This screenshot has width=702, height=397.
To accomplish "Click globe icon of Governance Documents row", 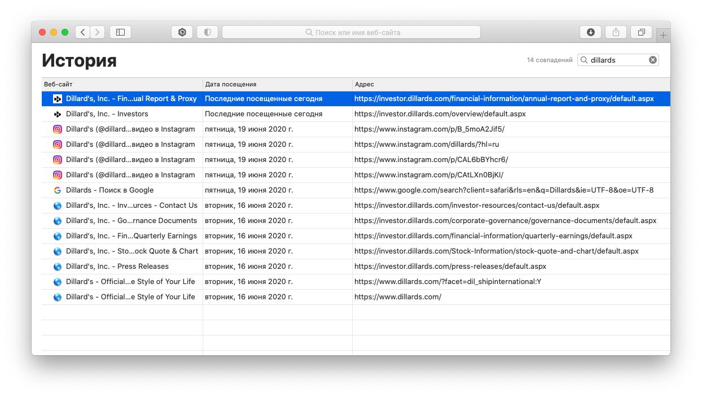I will click(58, 221).
